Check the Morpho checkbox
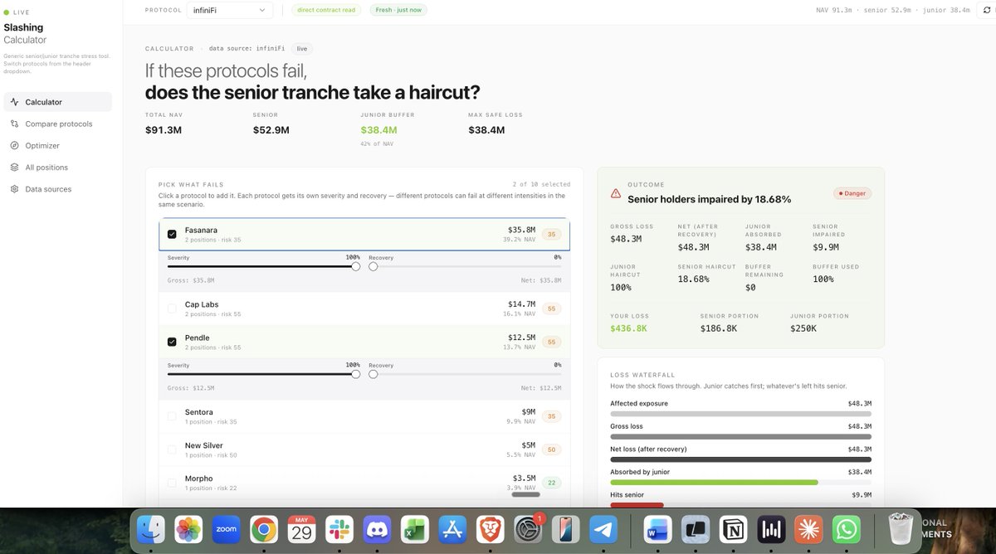This screenshot has width=996, height=554. [x=172, y=483]
